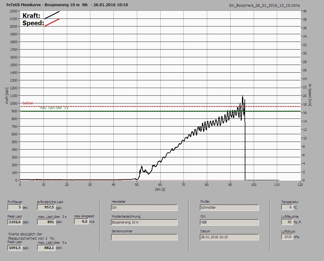Click the peak of the force curve
Viewport: 324px width, 261px height.
(243, 96)
